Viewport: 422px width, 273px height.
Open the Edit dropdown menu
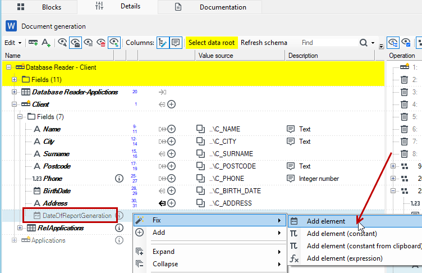(13, 43)
